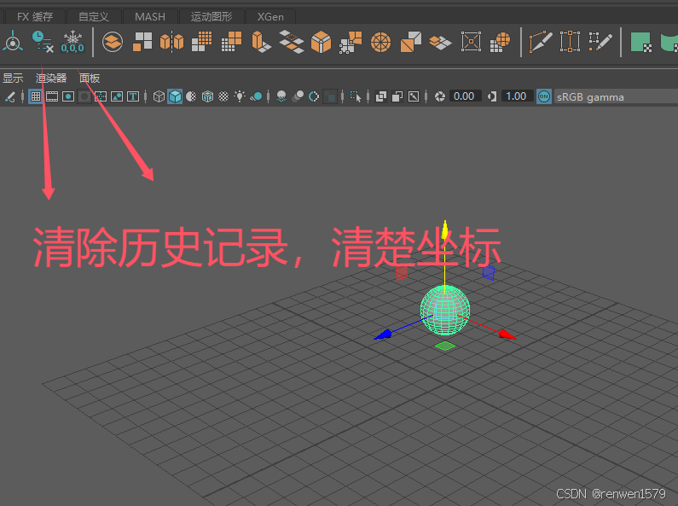Switch to the 自定义 shelf tab
Screen dimensions: 678x506
click(94, 16)
